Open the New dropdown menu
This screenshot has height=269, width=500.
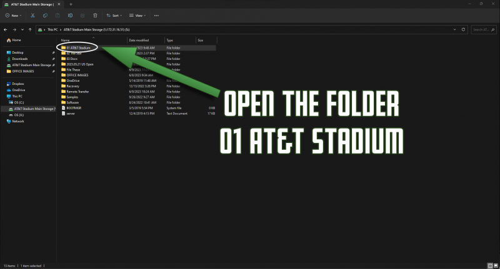[13, 15]
